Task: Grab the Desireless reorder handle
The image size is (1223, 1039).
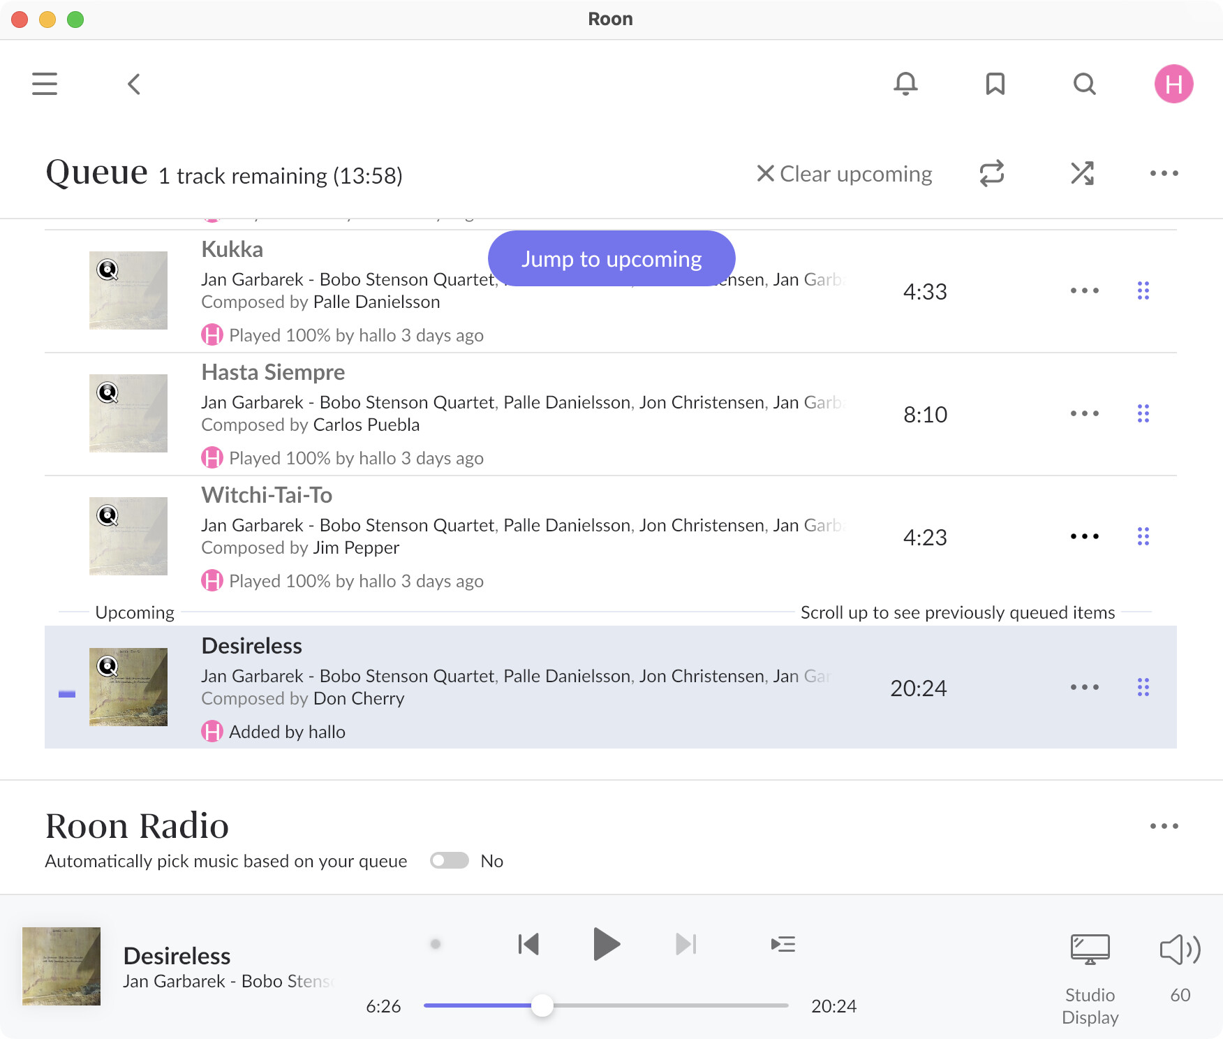Action: point(1143,687)
